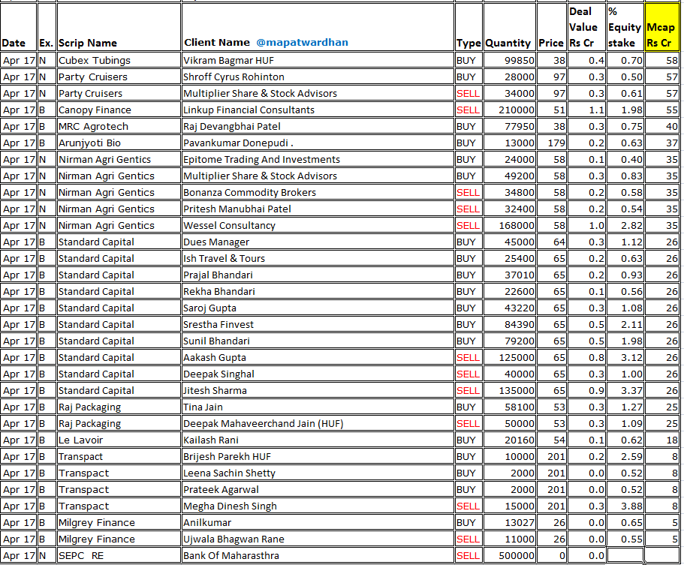Click the Srestha Finvest cell

[318, 325]
